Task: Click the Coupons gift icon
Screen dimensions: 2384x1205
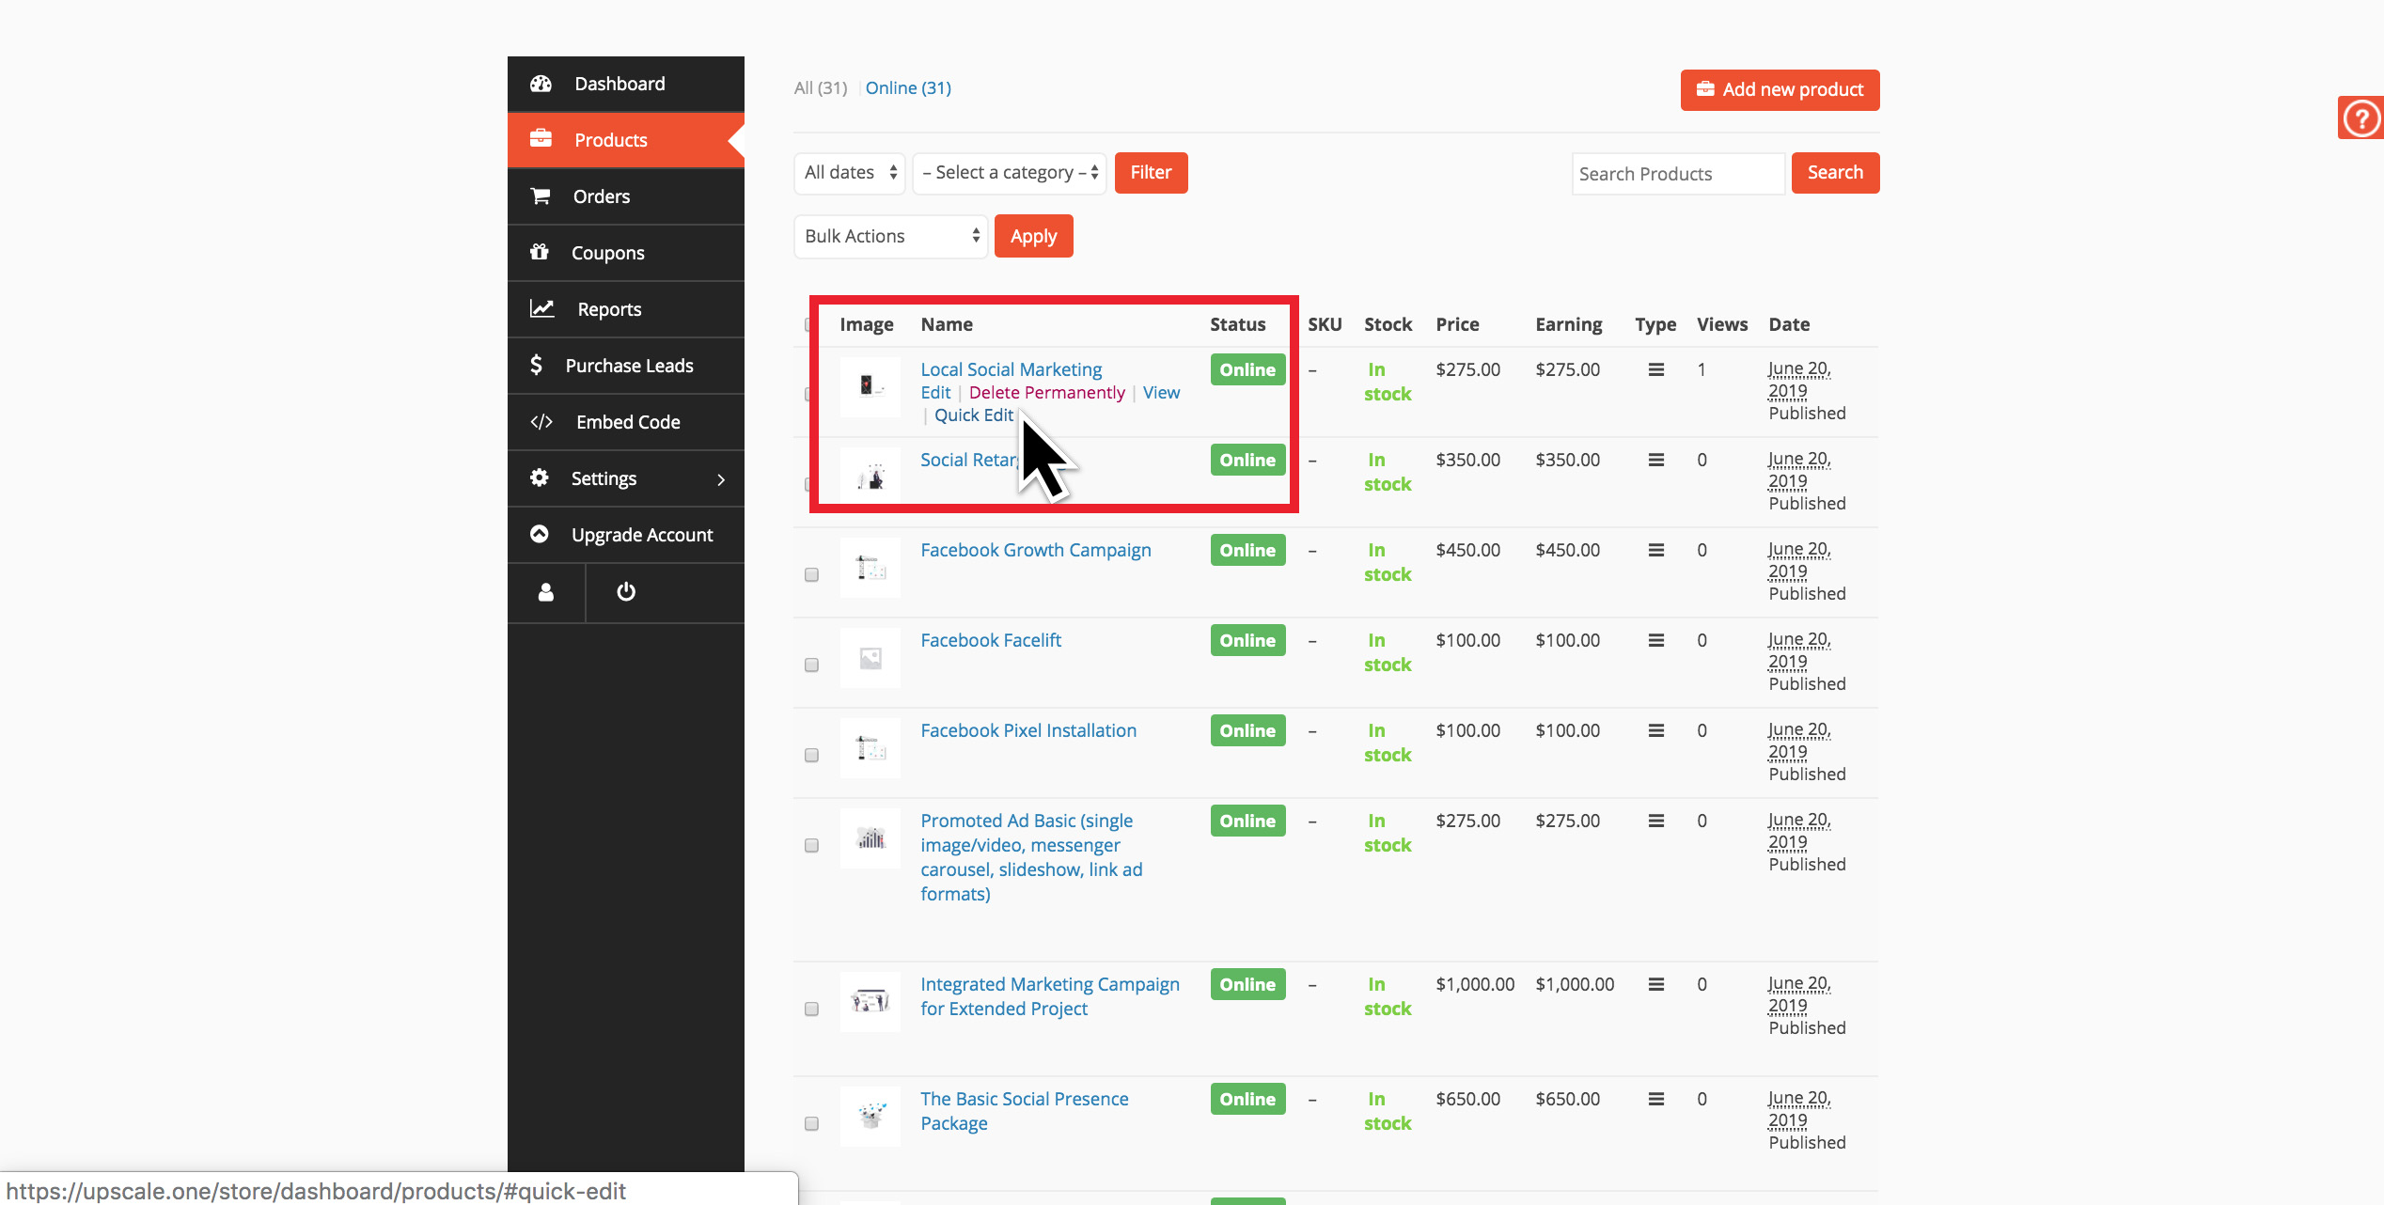Action: click(x=540, y=252)
